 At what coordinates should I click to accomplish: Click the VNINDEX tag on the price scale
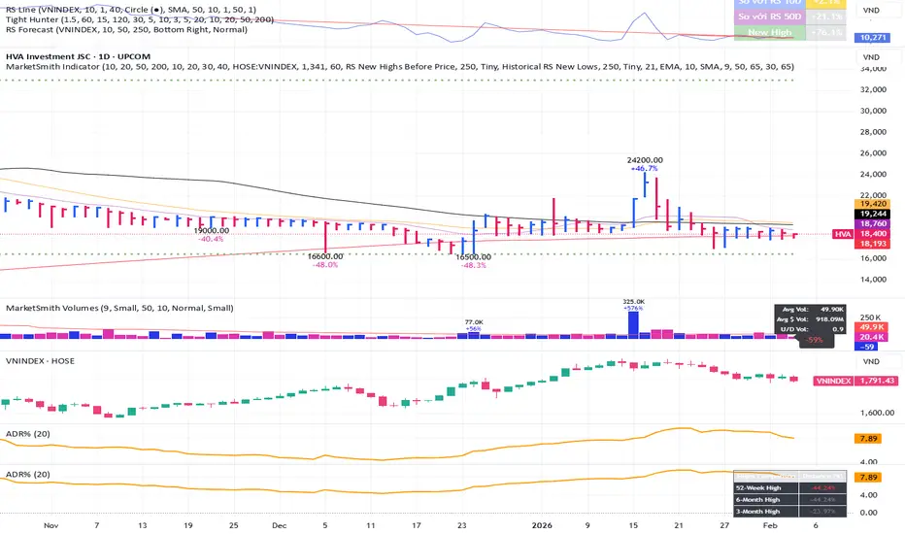833,381
